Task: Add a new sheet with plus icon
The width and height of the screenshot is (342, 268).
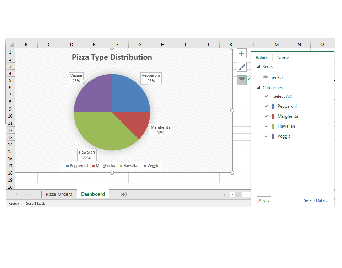Action: point(124,194)
